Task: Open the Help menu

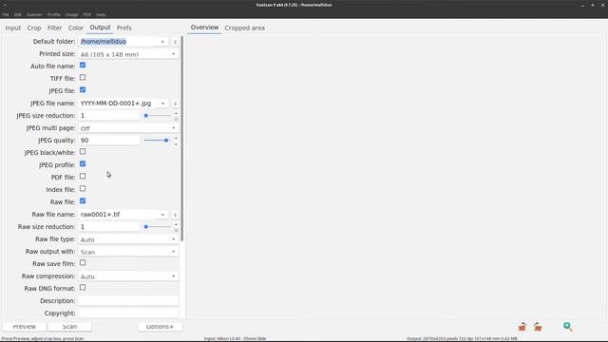Action: pyautogui.click(x=101, y=15)
